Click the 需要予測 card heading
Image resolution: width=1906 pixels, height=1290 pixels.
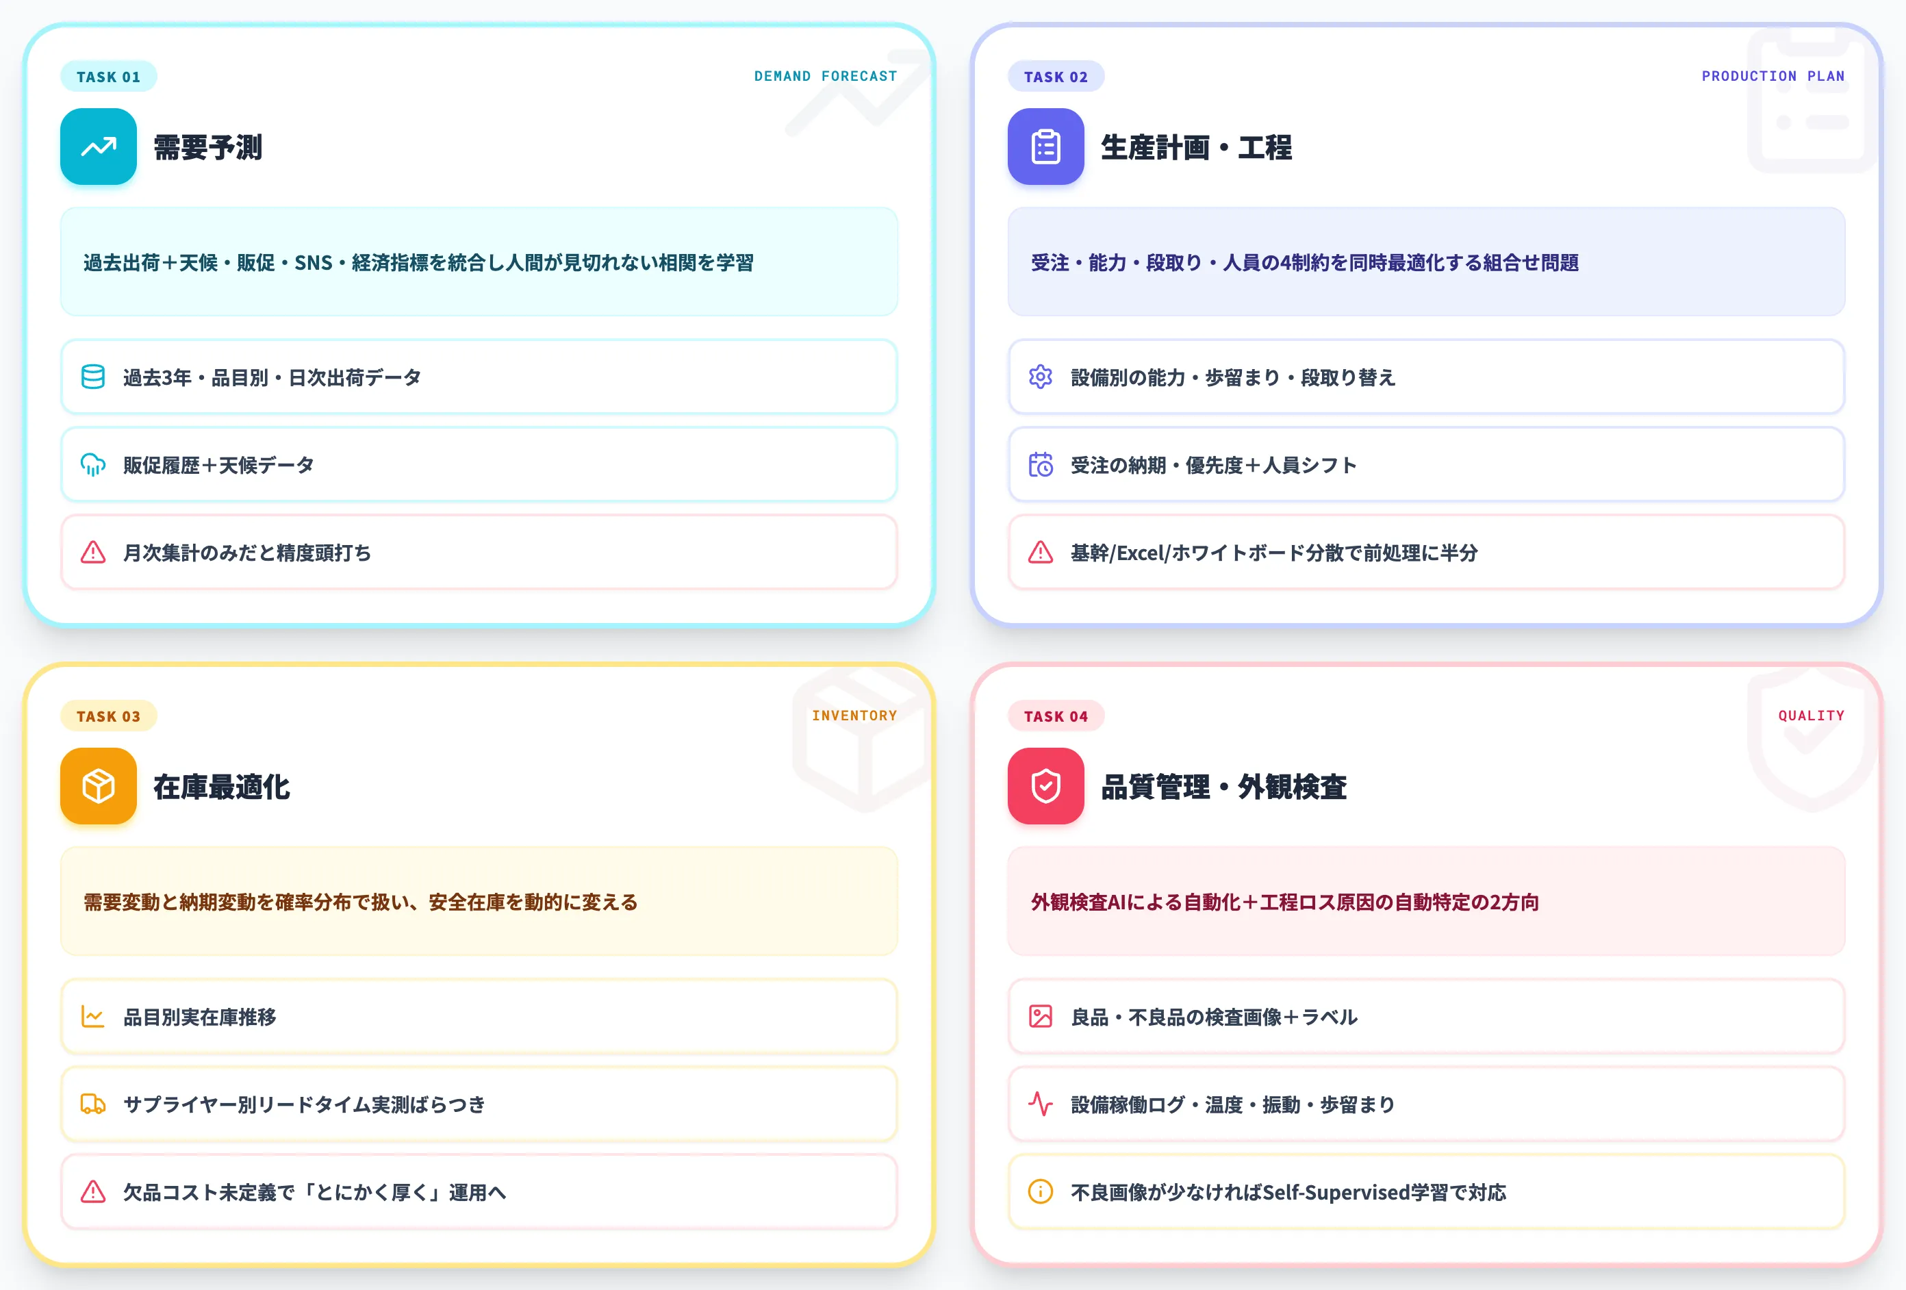[x=207, y=148]
